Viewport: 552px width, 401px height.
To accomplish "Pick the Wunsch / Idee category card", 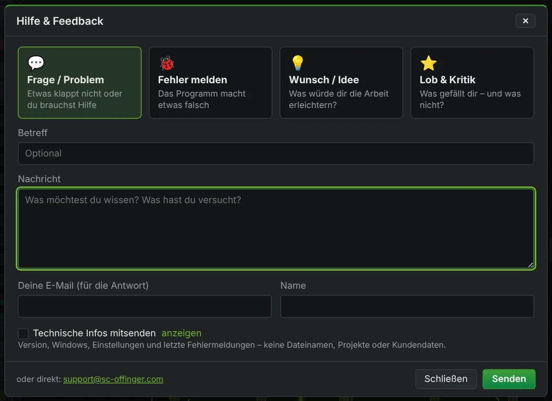I will pos(341,83).
